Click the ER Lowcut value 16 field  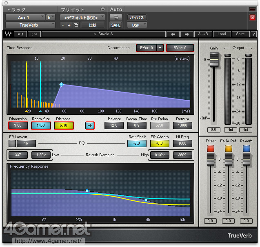coord(26,144)
